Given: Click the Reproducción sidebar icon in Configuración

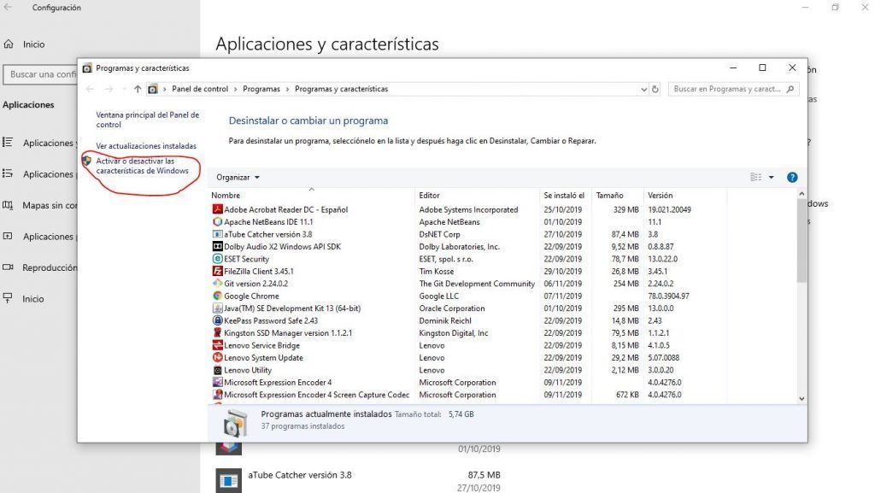Looking at the screenshot, I should click(8, 267).
